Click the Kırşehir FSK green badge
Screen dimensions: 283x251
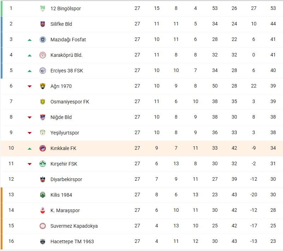click(43, 164)
